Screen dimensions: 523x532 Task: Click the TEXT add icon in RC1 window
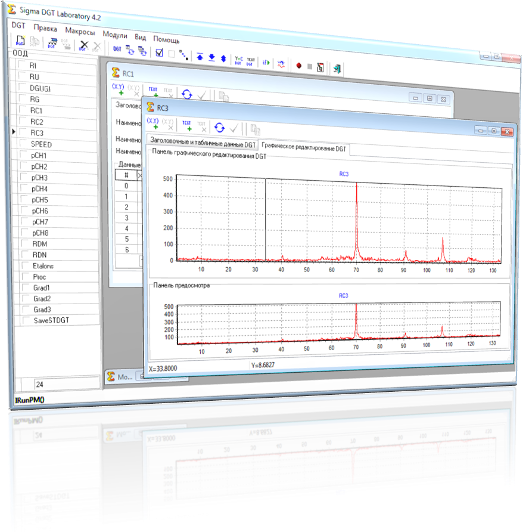click(x=153, y=91)
